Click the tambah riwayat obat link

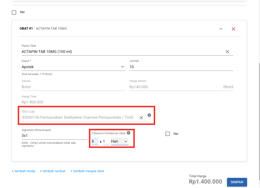(x=87, y=171)
